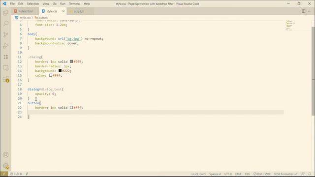Place cursor on line 23 empty line
This screenshot has height=177, width=315.
pos(156,112)
